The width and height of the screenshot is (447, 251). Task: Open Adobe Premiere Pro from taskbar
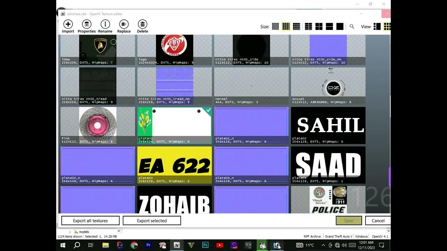(148, 245)
